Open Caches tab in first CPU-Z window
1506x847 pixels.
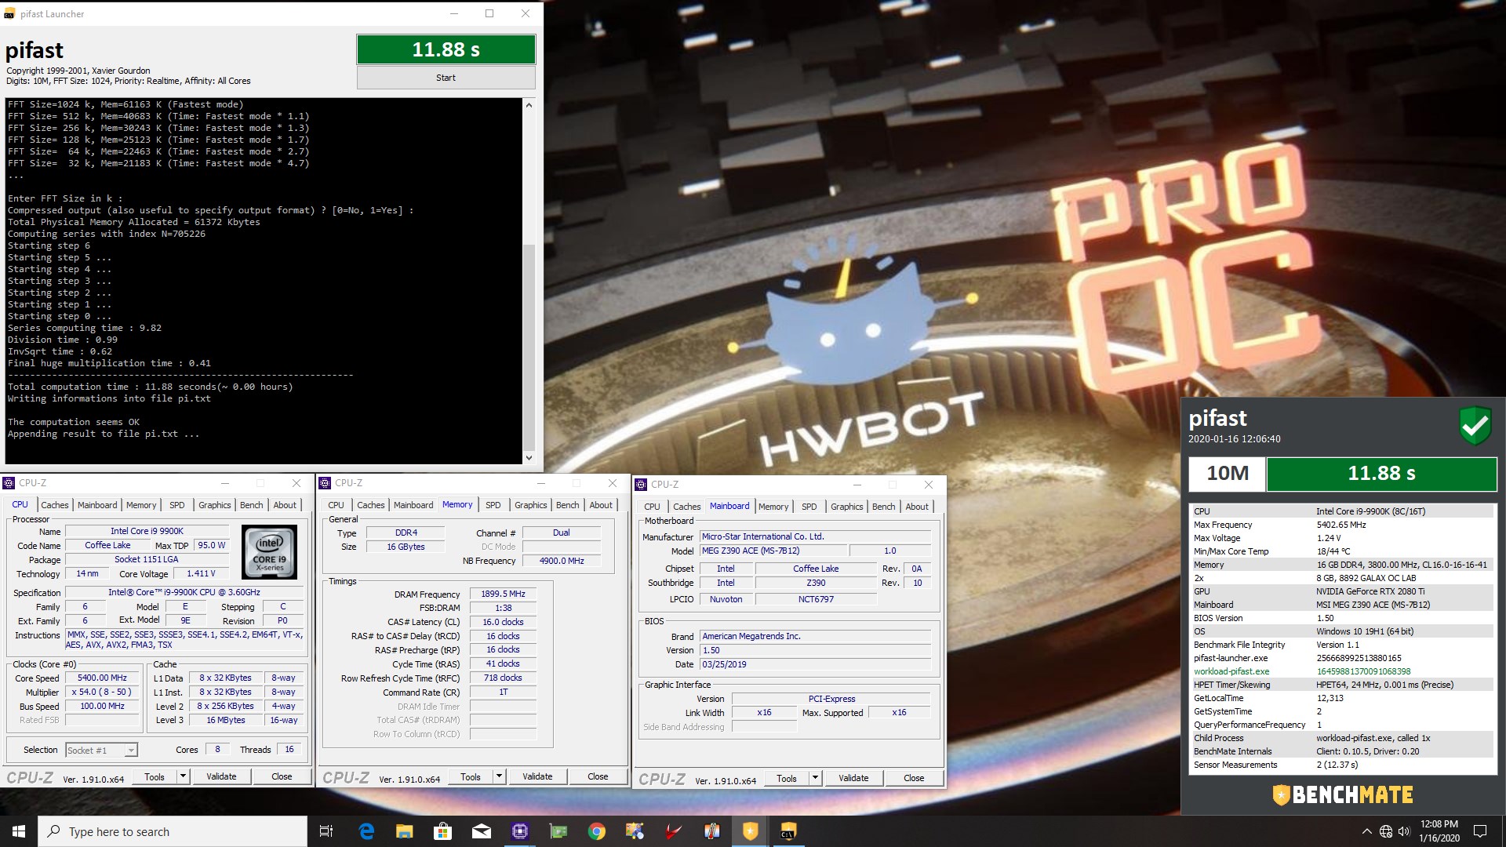[55, 505]
